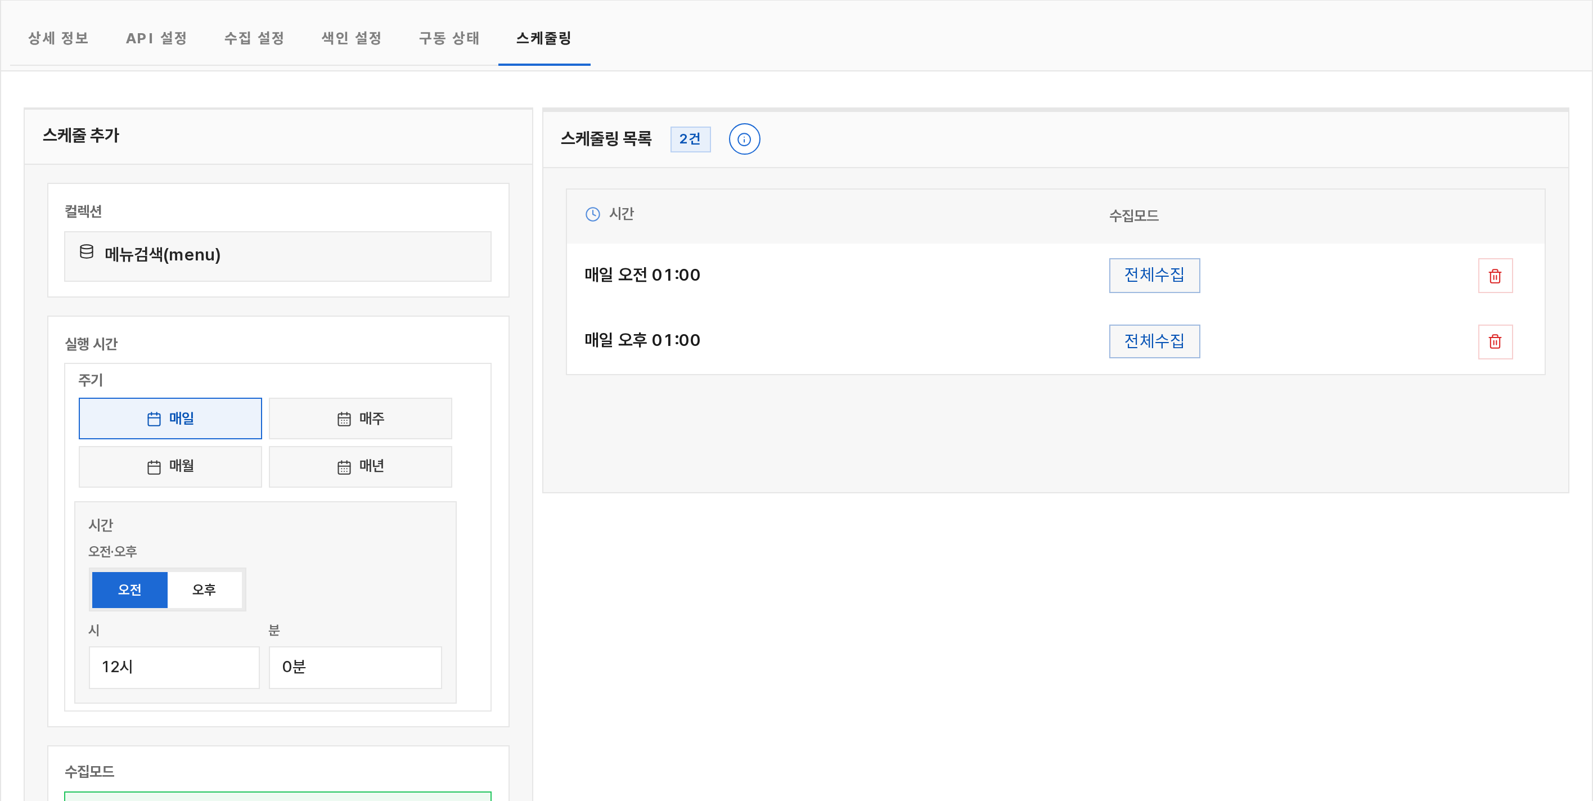Click the database icon beside 메뉴검색(menu)
Image resolution: width=1593 pixels, height=801 pixels.
pyautogui.click(x=87, y=252)
